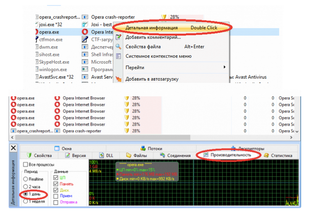Uncheck the Память data checkbox

[x=56, y=184]
